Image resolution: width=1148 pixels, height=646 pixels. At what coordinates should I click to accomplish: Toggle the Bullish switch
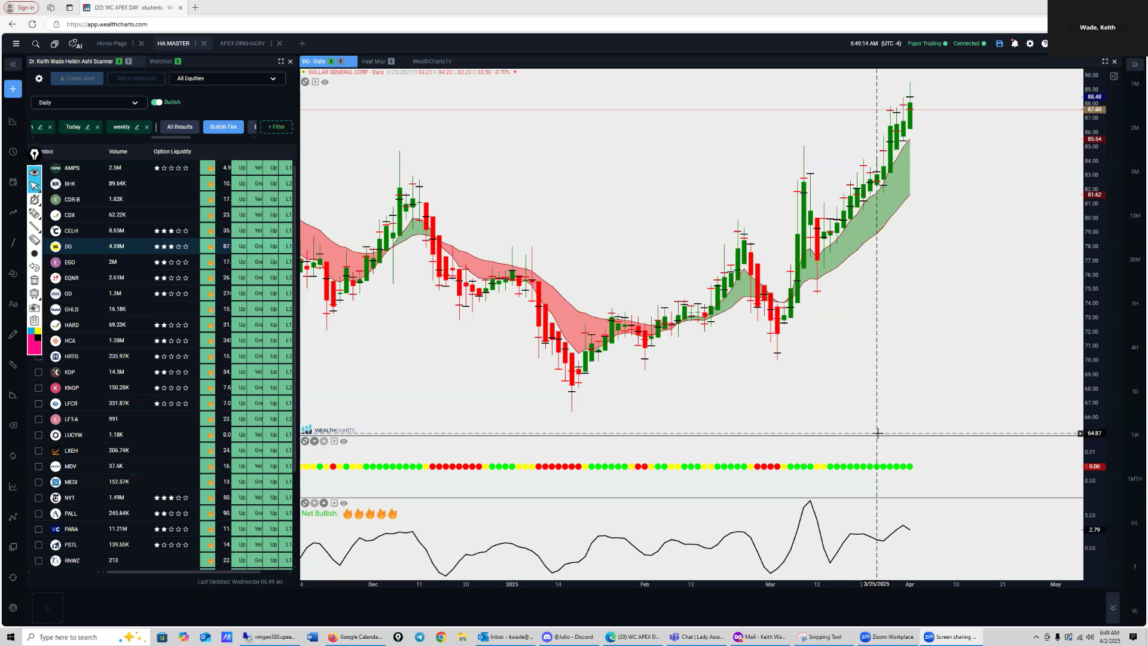(x=157, y=102)
